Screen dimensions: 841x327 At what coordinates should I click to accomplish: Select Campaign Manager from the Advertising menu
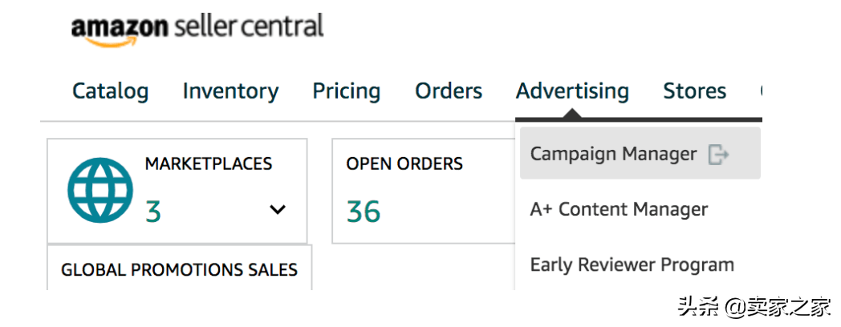click(x=640, y=153)
